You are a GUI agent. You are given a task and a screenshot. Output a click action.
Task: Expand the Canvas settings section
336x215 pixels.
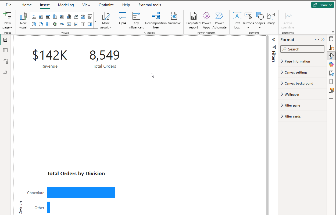302,72
